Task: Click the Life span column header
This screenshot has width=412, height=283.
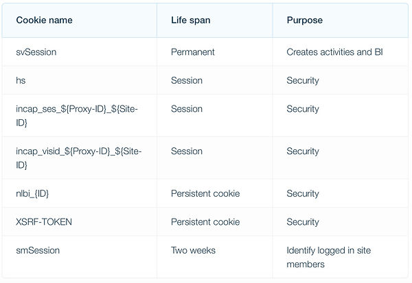Action: point(190,20)
